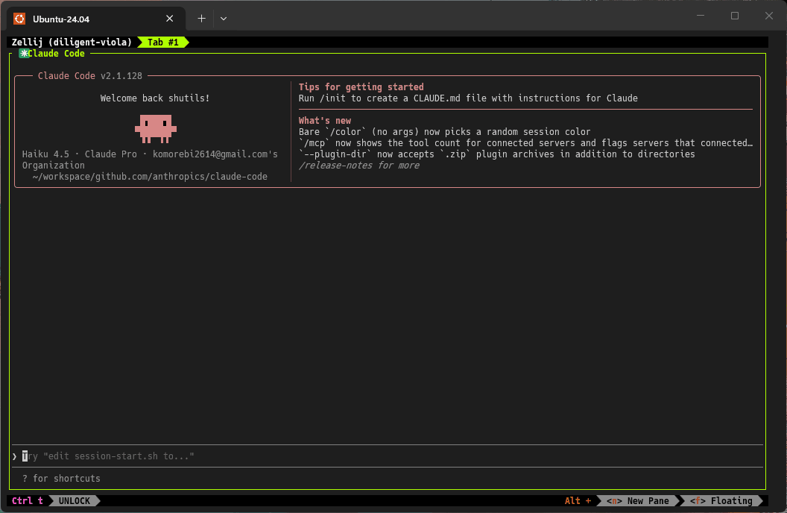The width and height of the screenshot is (787, 513).
Task: Click the Tips for getting started heading
Action: [361, 86]
